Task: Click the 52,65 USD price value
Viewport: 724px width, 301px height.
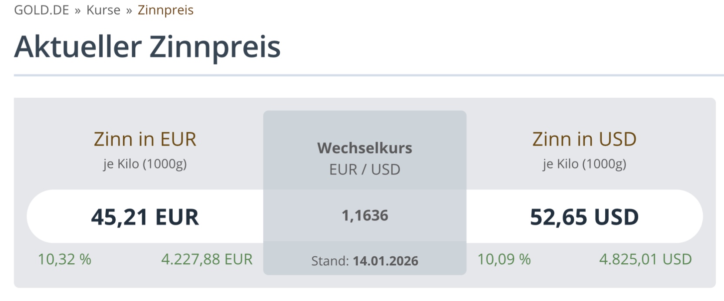Action: 584,217
